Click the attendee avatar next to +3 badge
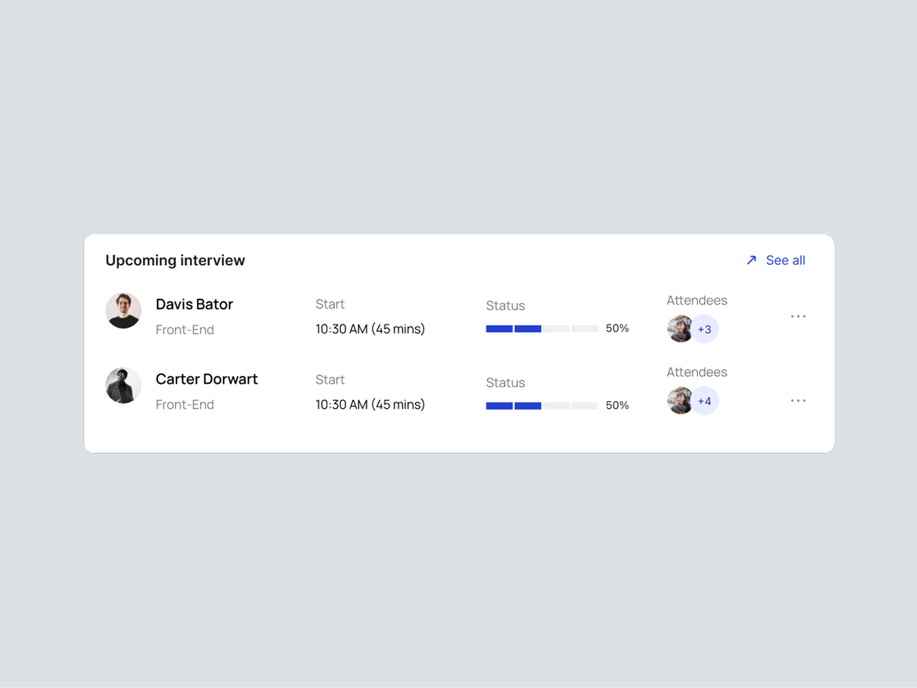Viewport: 917px width, 688px height. pos(679,329)
